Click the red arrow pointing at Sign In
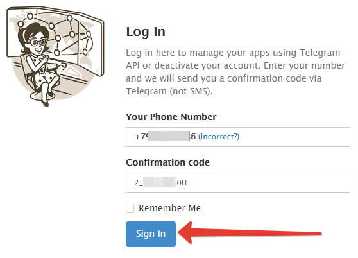Viewport: 358px width, 258px height. [250, 233]
